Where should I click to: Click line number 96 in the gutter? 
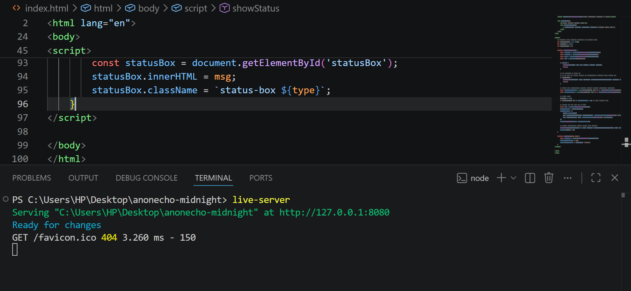tap(23, 104)
